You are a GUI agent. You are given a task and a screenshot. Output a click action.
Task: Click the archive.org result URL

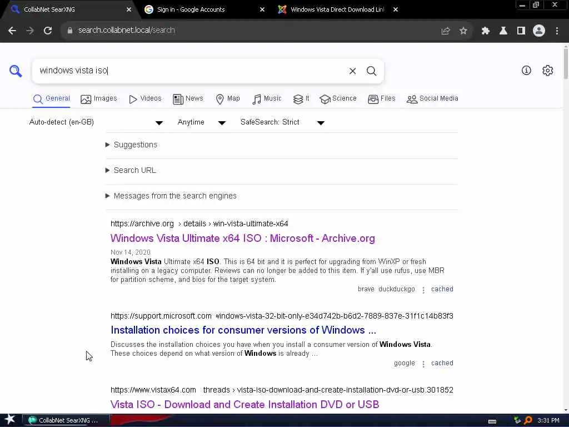tap(199, 224)
